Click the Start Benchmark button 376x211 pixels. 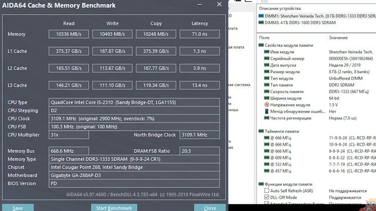[114, 207]
